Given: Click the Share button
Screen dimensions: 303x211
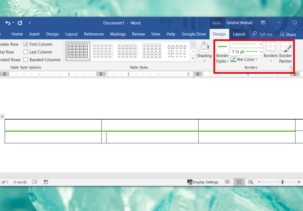Looking at the screenshot, I should 288,34.
